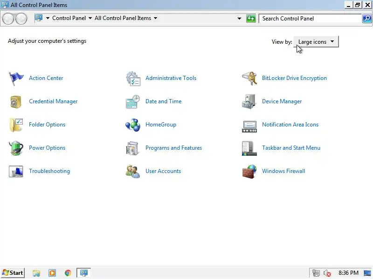Click the Control Panel icon in address bar
373x279 pixels.
[x=39, y=18]
